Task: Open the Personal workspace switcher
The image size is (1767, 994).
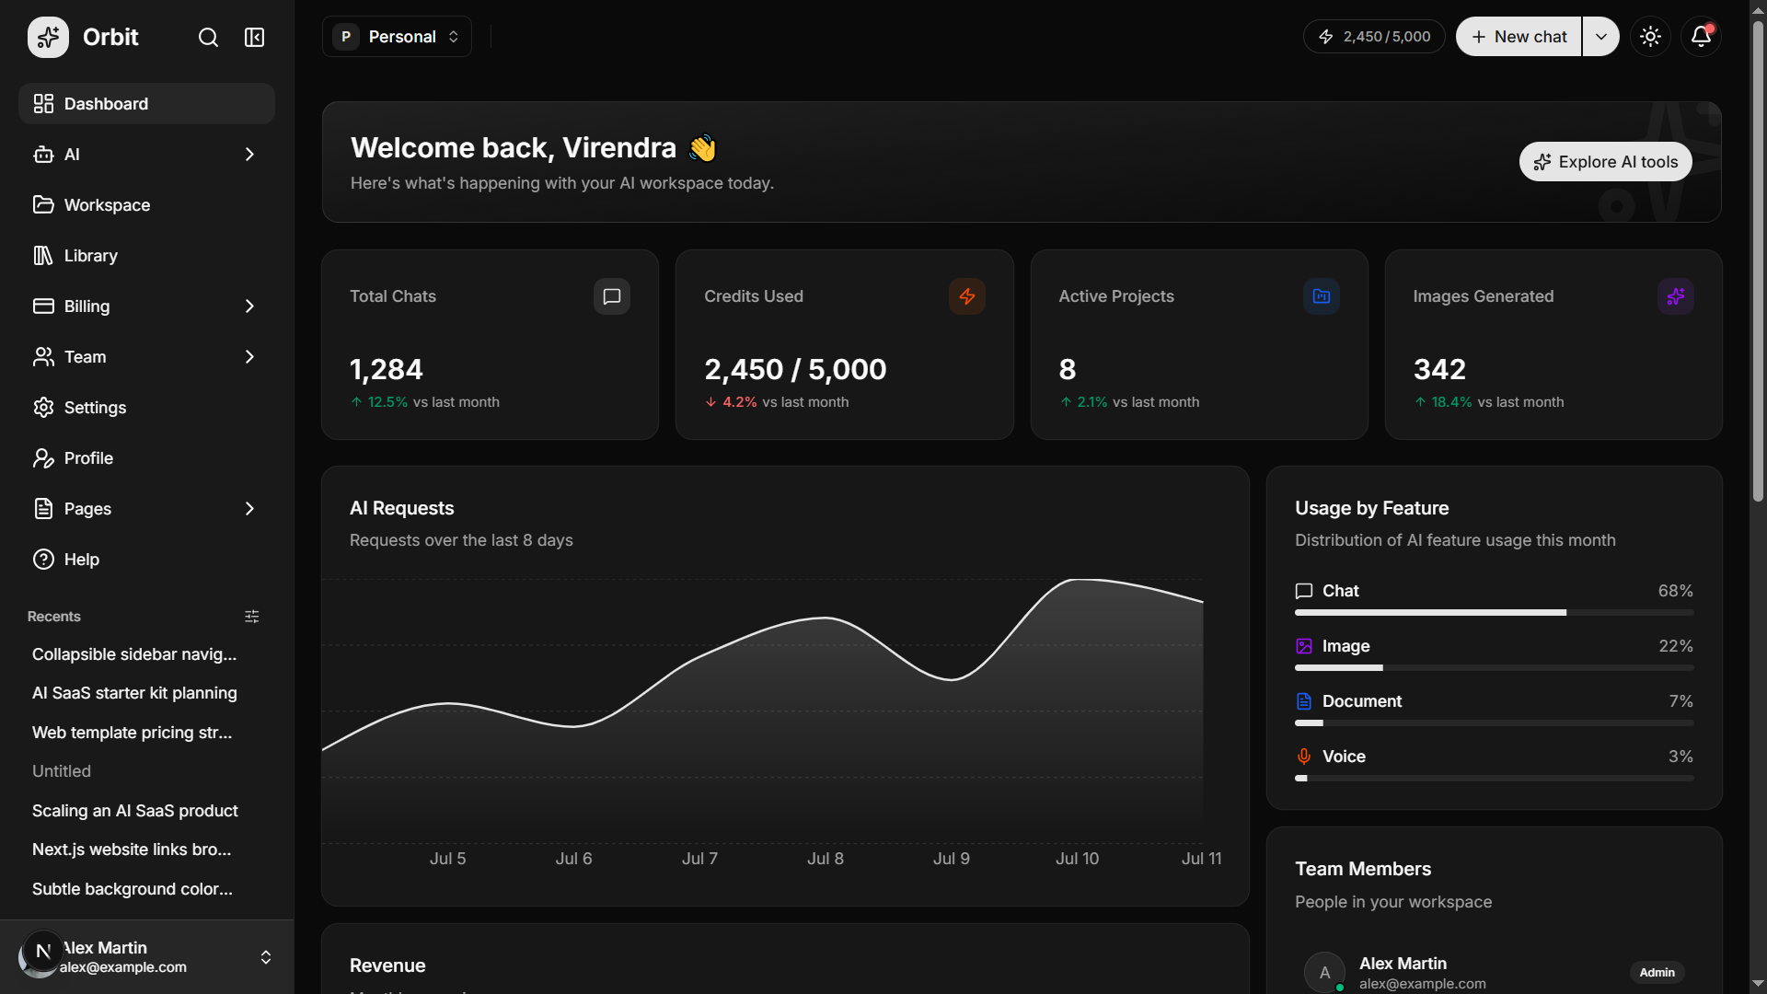Action: coord(397,37)
